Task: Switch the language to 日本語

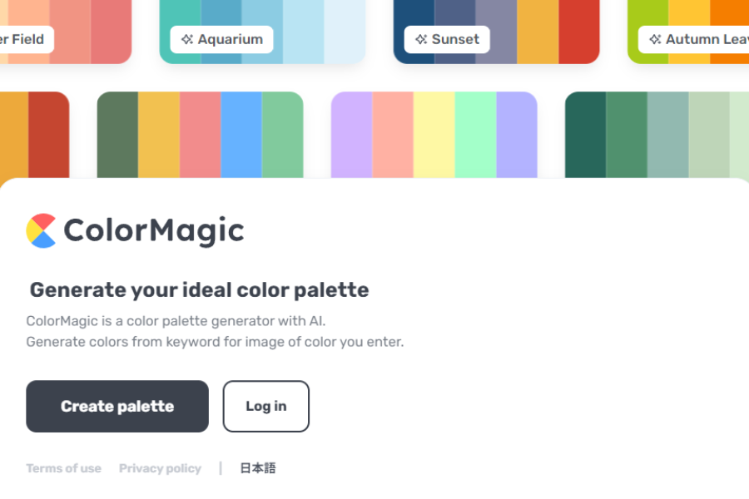Action: click(257, 468)
